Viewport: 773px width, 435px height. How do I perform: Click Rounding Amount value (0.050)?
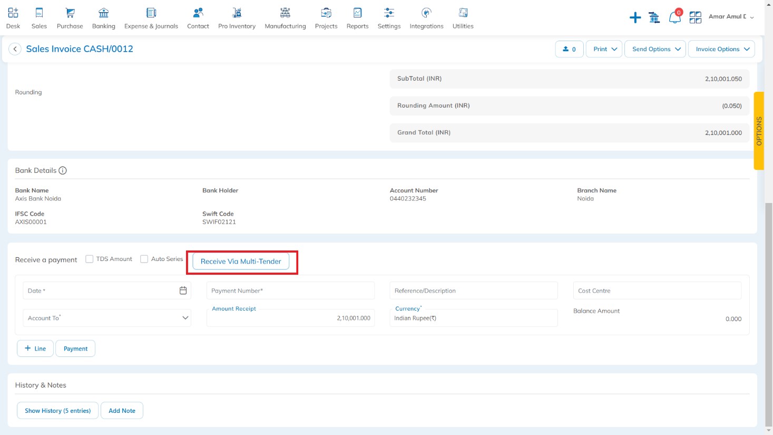point(732,106)
